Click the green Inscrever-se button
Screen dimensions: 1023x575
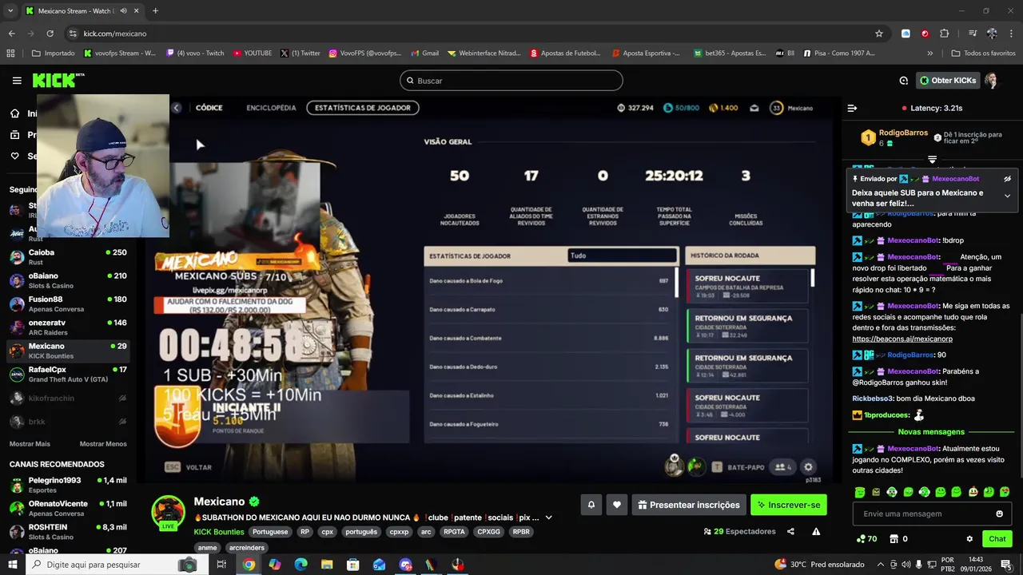pos(789,505)
